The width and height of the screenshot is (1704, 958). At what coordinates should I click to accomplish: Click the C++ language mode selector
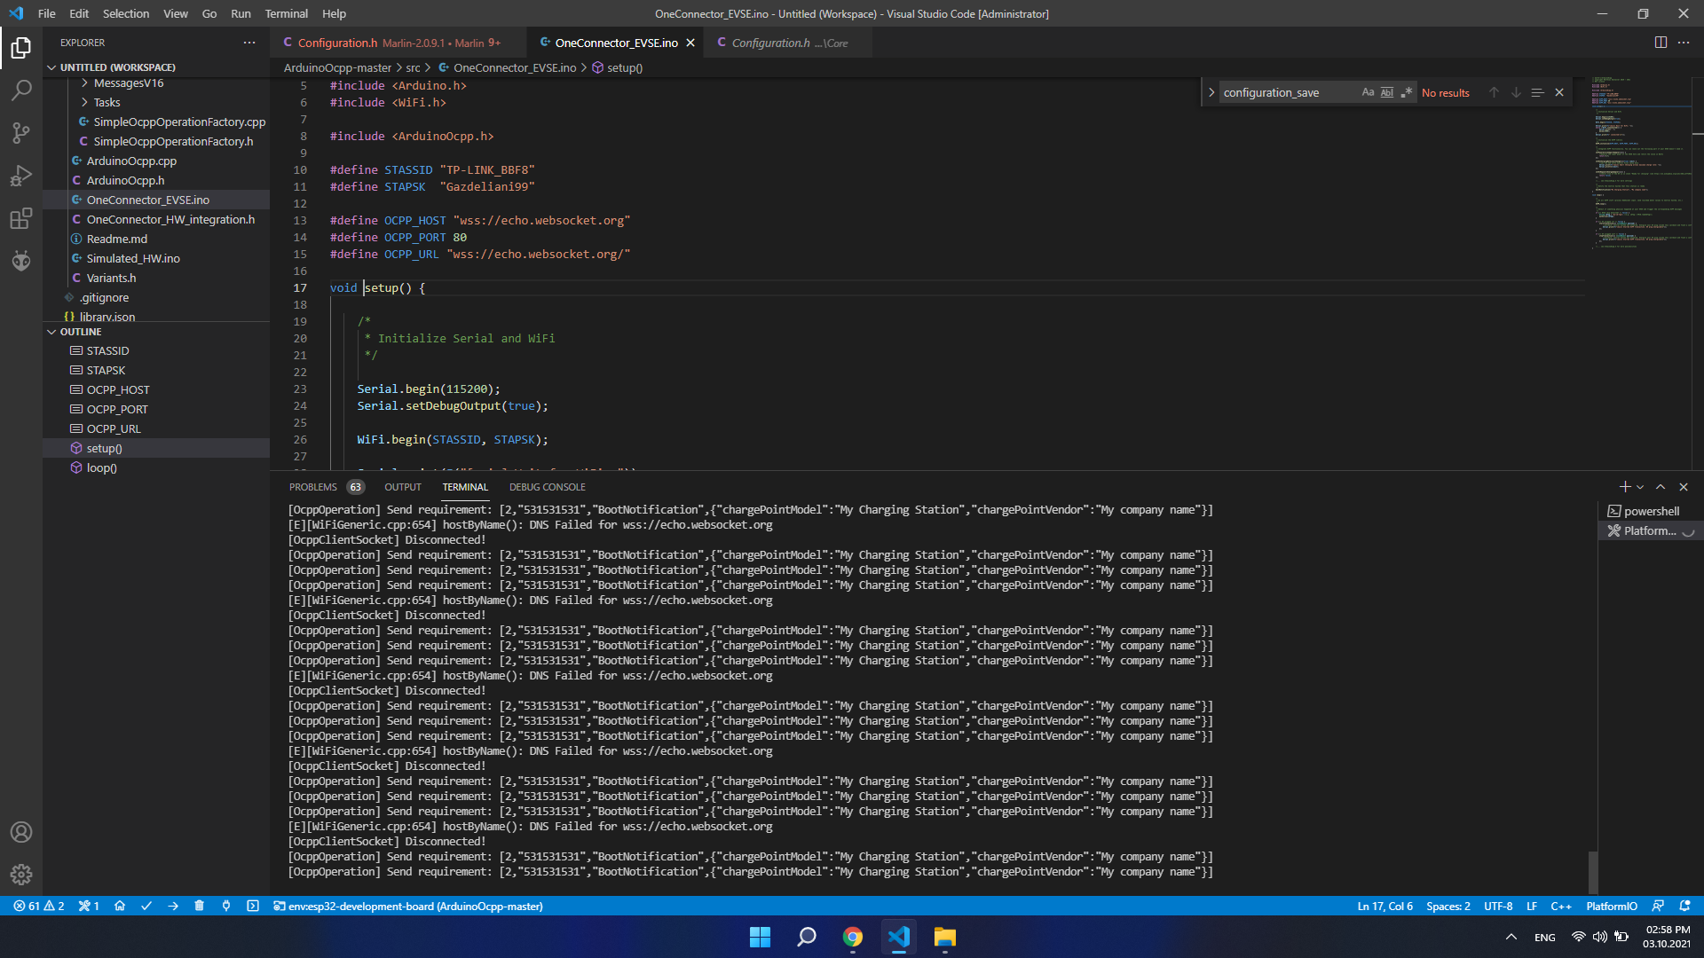pyautogui.click(x=1561, y=906)
